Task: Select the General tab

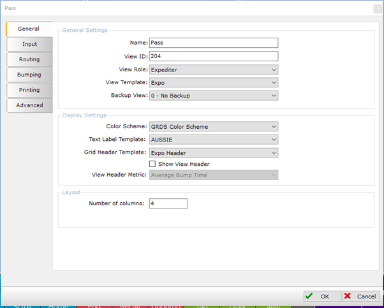Action: (29, 29)
